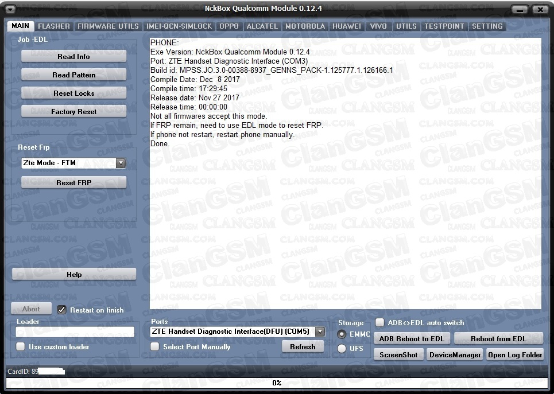The height and width of the screenshot is (394, 554).
Task: Switch to the HUAWEI tab
Action: (x=347, y=26)
